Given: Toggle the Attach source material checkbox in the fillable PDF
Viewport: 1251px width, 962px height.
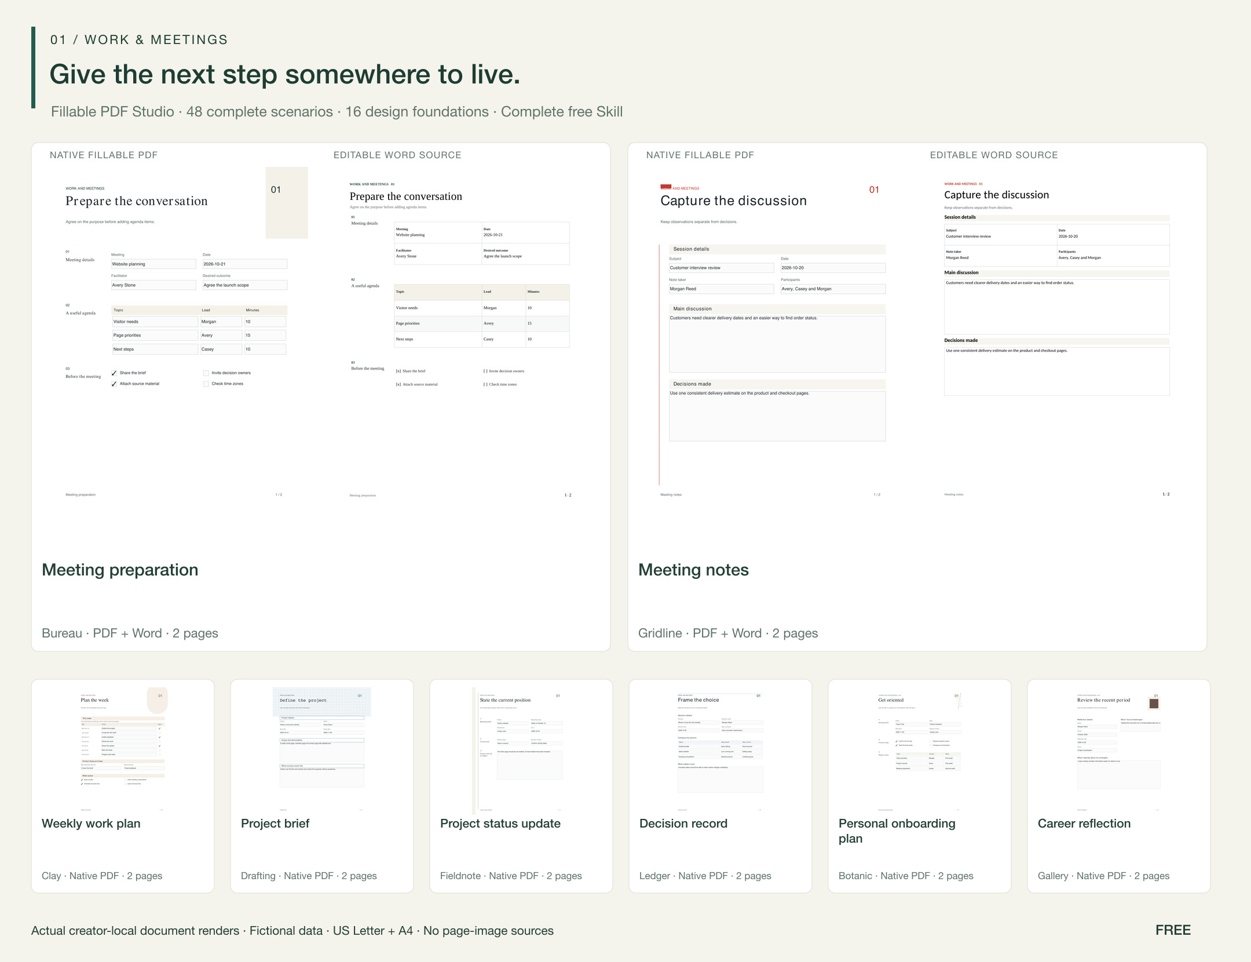Looking at the screenshot, I should tap(114, 384).
